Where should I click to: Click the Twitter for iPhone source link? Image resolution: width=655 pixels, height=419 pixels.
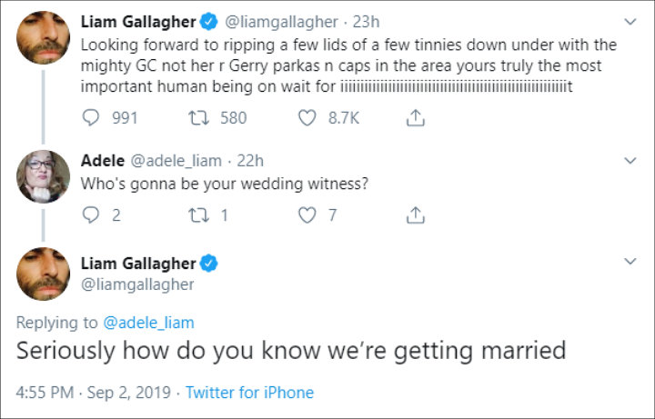(249, 393)
